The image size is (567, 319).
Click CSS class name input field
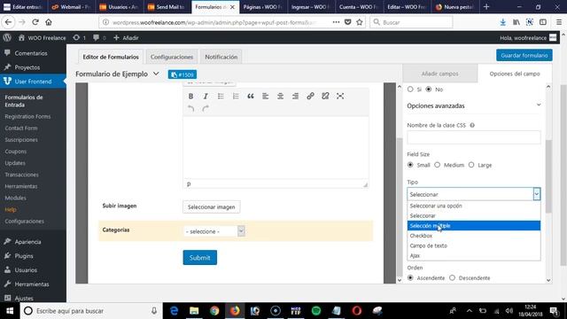474,137
